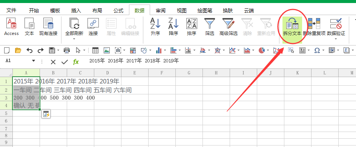Undo the last action

pyautogui.click(x=29, y=50)
